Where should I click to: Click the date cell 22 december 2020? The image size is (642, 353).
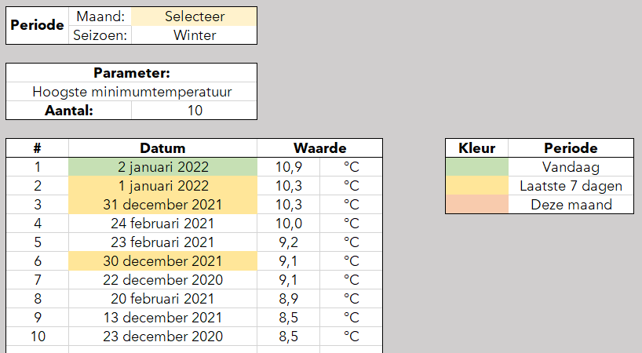[162, 280]
